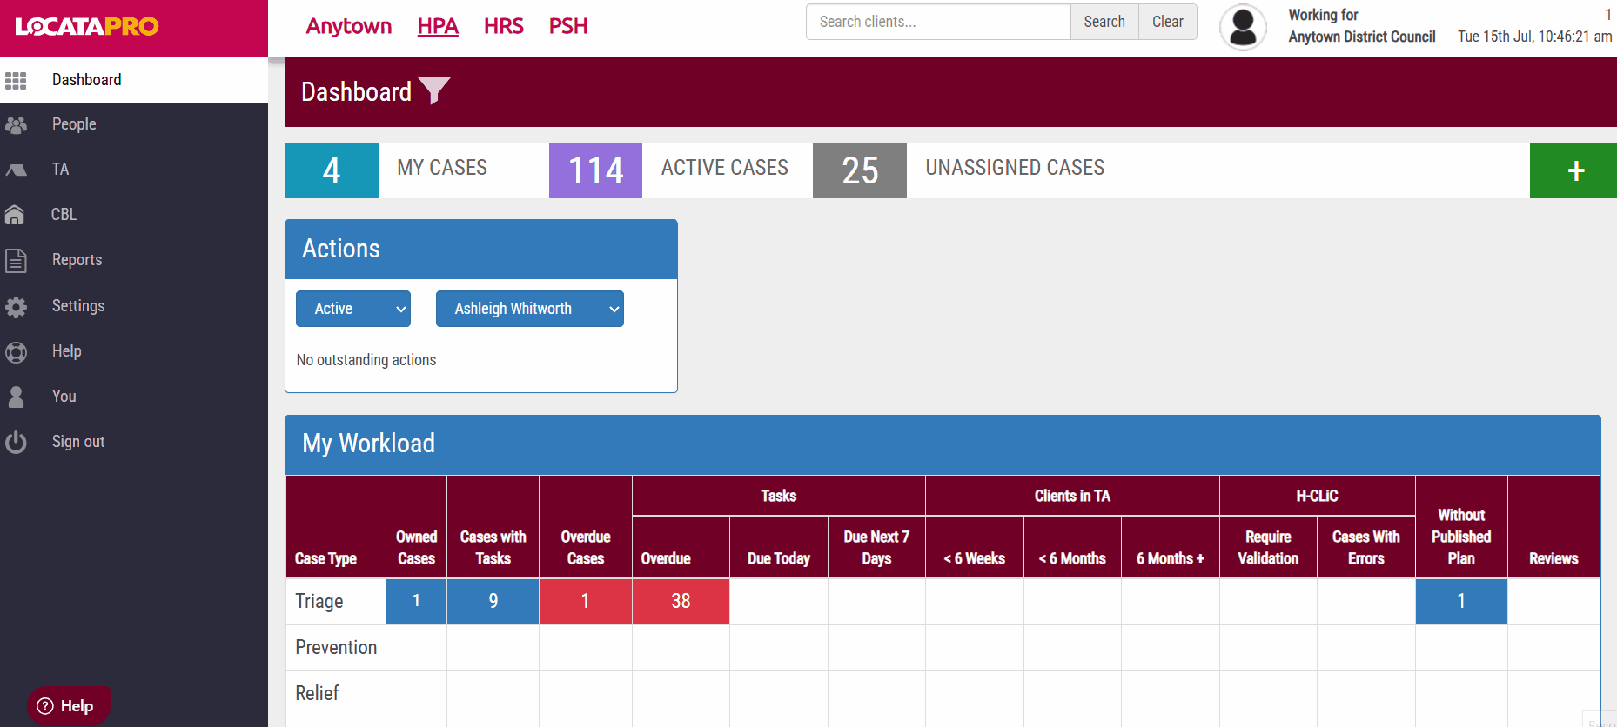Screen dimensions: 1617x727
Task: Open Unassigned Cases count tile 25
Action: click(x=860, y=170)
